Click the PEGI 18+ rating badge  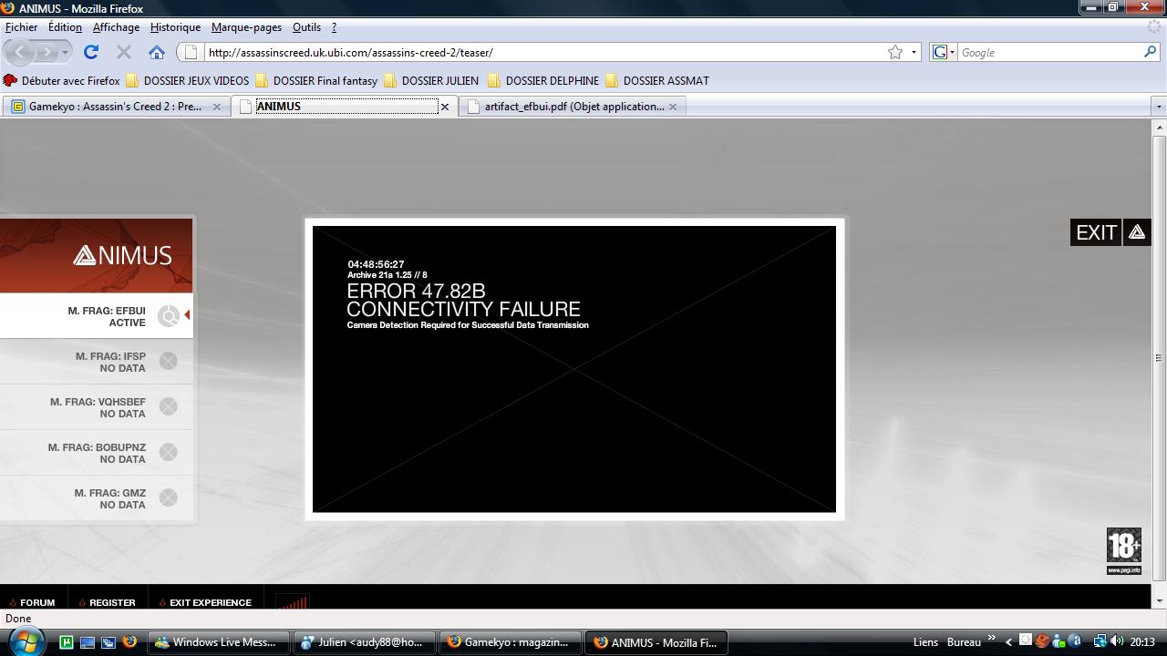click(1124, 551)
